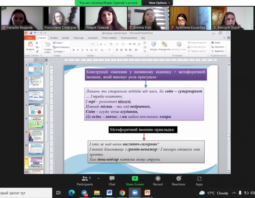Select slide 7 thumbnail in the panel
Viewport: 255px width, 198px height.
pos(36,109)
